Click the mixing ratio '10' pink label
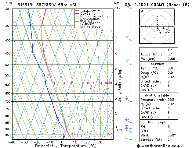 93,83
